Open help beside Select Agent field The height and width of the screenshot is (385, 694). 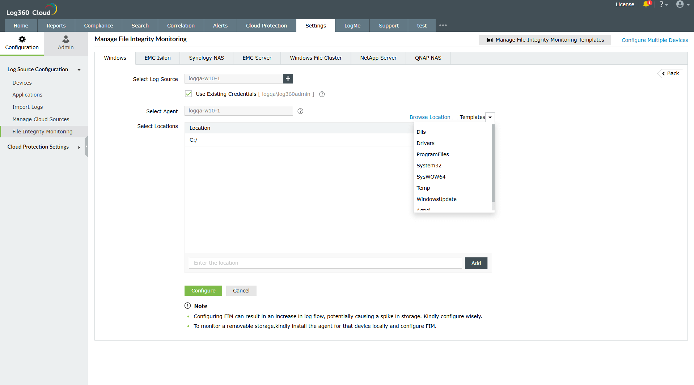point(300,111)
